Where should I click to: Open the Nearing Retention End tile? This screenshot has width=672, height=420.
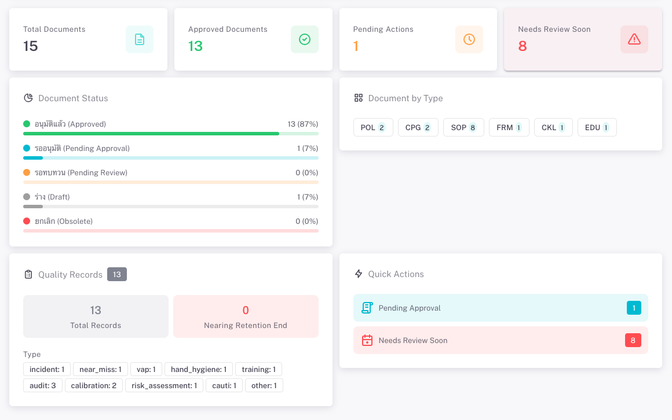pyautogui.click(x=246, y=316)
